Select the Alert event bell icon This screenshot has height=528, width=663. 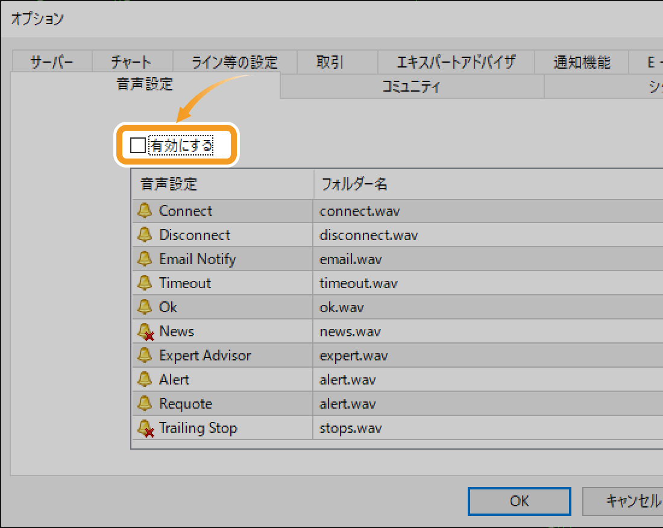point(145,379)
